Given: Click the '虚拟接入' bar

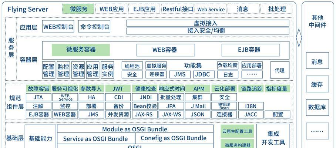Looking at the screenshot, I should point(208,23).
